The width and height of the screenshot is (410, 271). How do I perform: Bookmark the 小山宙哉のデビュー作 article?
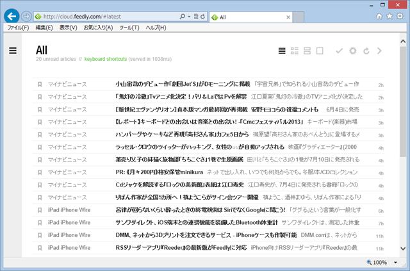click(40, 84)
